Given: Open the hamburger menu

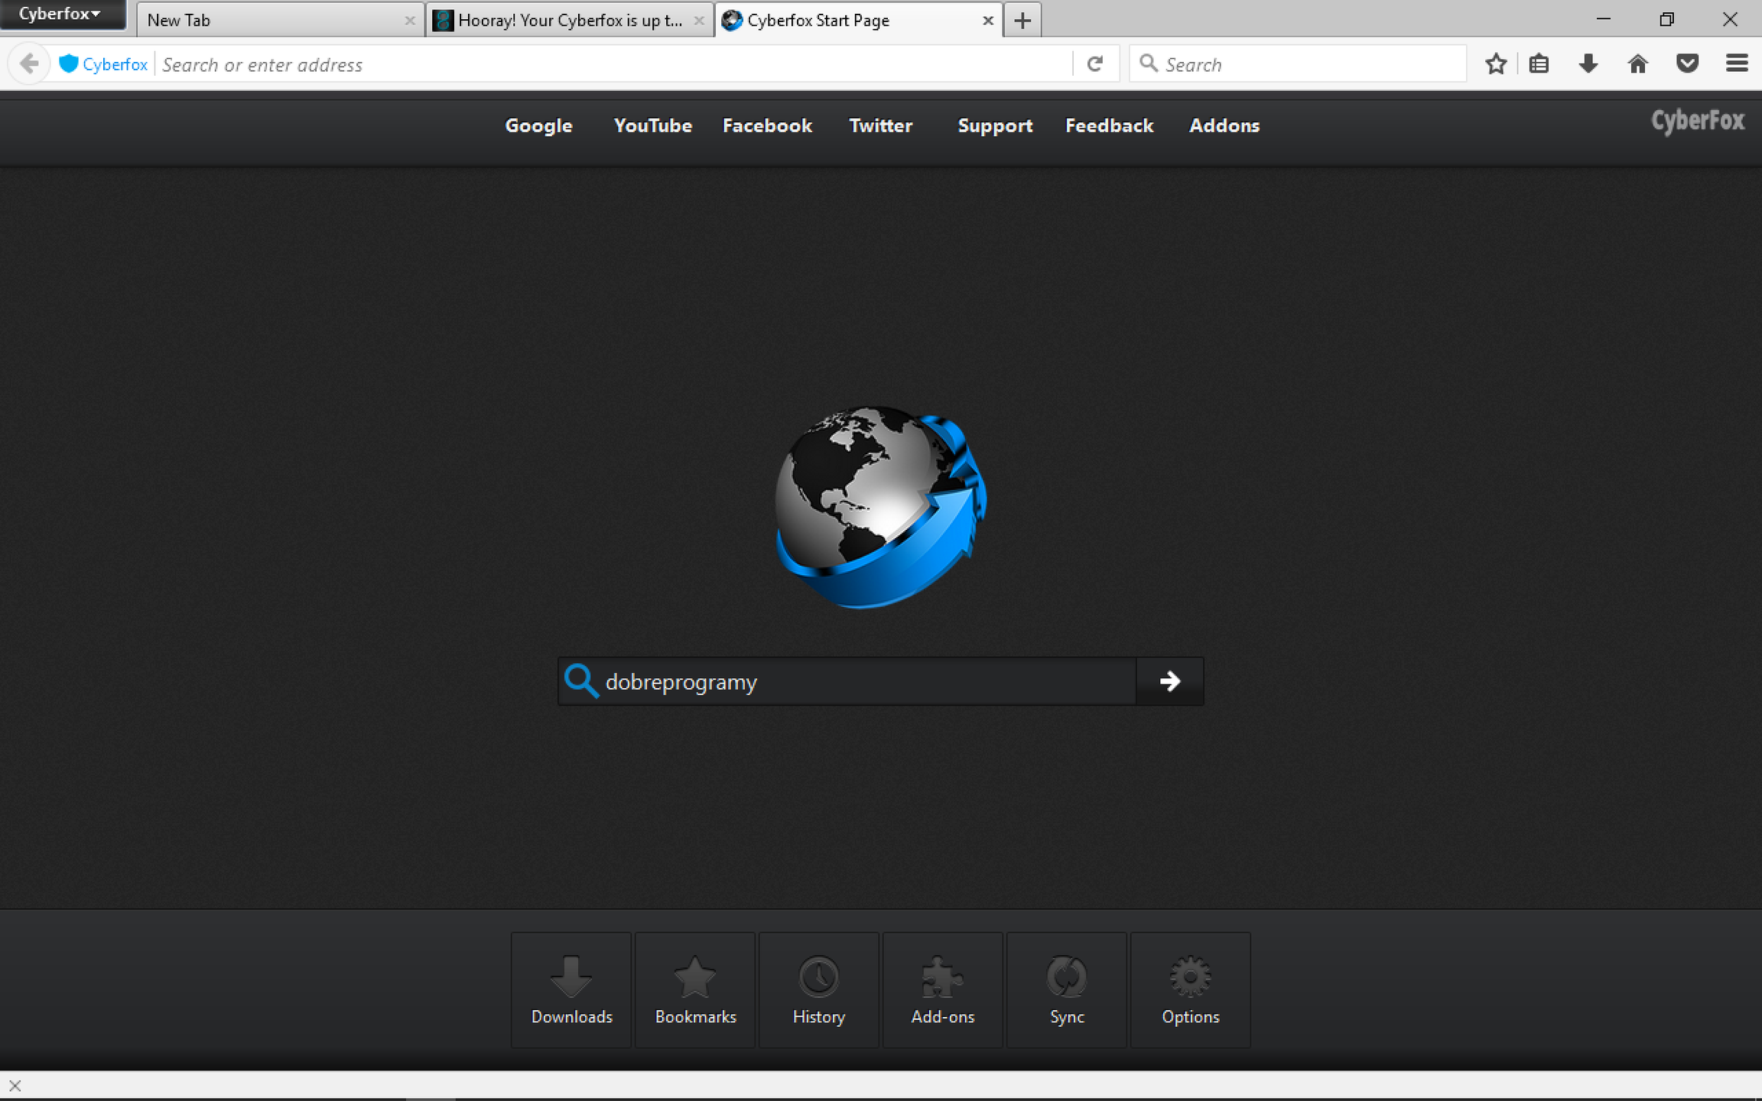Looking at the screenshot, I should click(x=1737, y=63).
